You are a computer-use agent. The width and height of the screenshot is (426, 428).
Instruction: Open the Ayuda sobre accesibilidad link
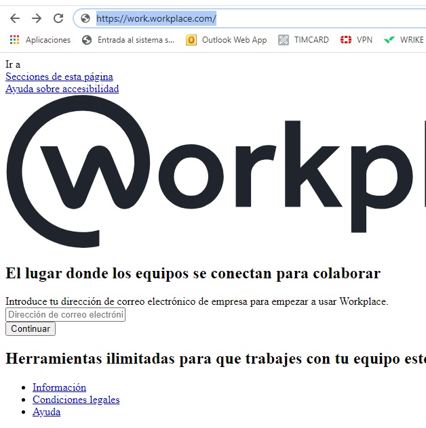pyautogui.click(x=62, y=89)
